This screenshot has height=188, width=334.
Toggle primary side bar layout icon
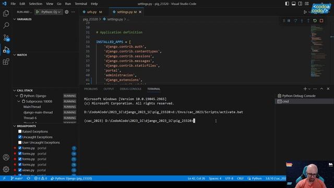tap(287, 4)
